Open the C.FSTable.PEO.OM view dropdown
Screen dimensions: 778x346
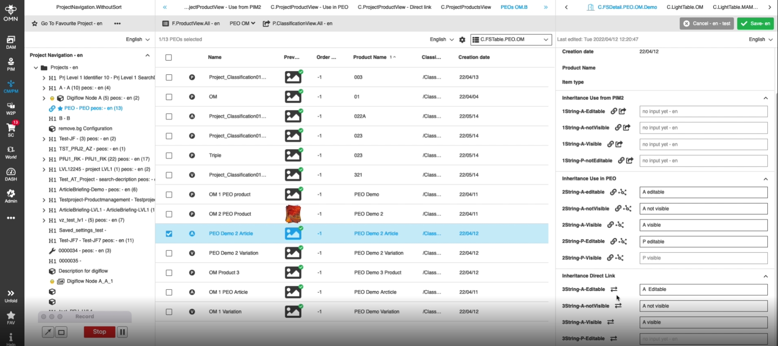(511, 40)
